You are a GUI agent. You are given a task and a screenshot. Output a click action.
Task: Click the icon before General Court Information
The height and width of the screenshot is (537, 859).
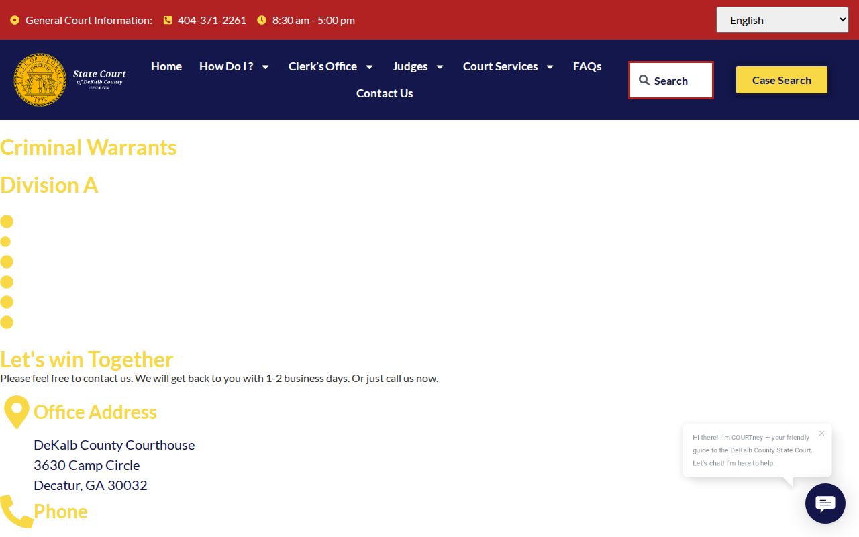click(x=15, y=20)
